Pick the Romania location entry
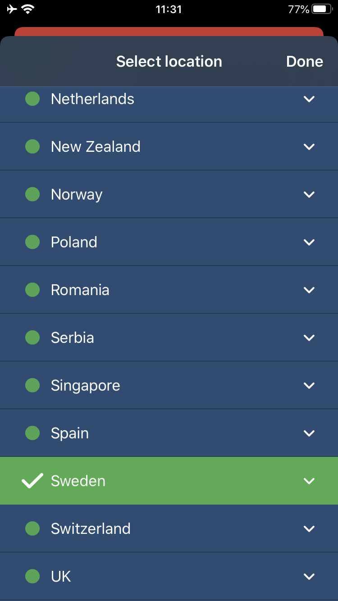338x601 pixels. (x=80, y=290)
